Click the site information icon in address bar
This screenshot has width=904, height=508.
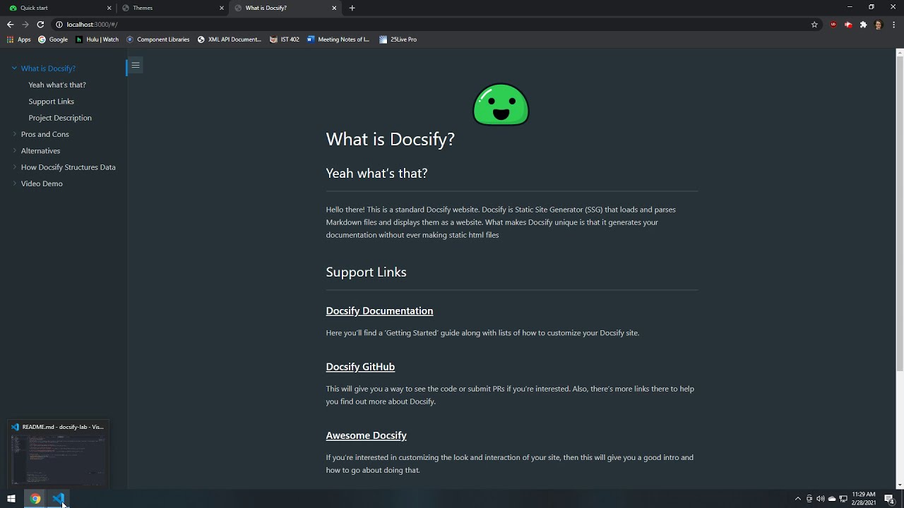pyautogui.click(x=59, y=25)
